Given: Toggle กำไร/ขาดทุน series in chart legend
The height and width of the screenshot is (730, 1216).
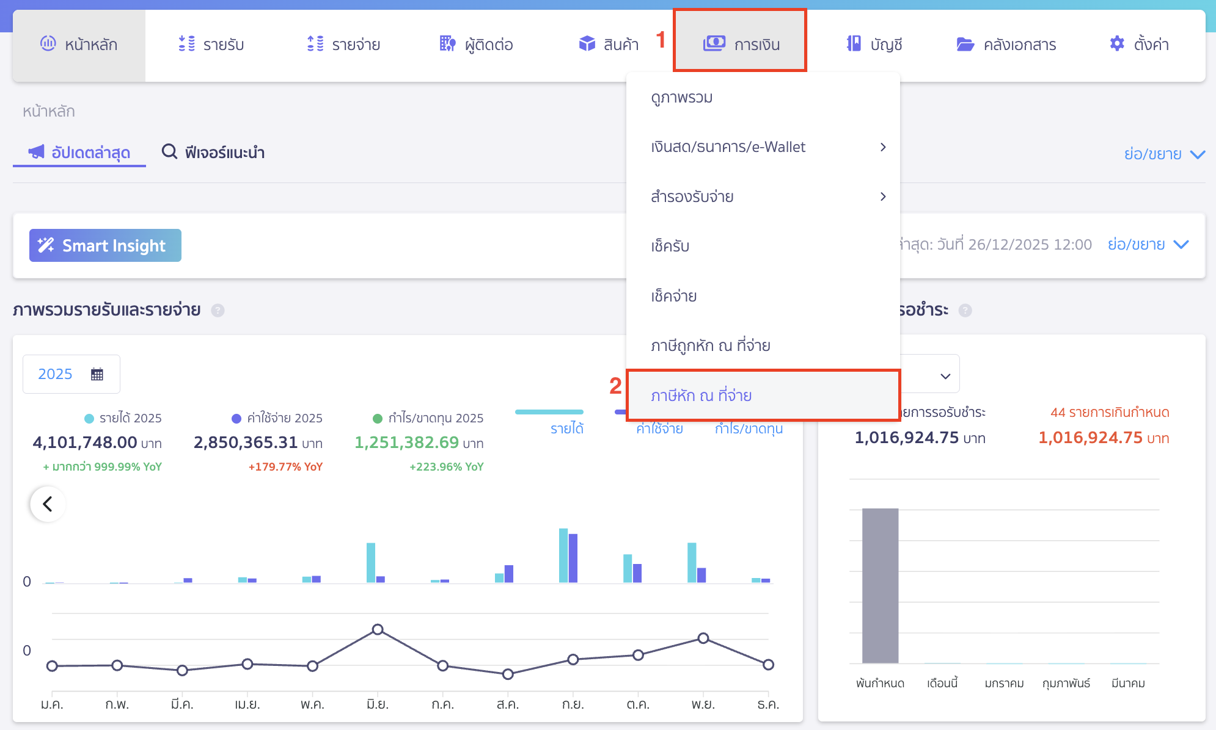Looking at the screenshot, I should click(x=749, y=428).
